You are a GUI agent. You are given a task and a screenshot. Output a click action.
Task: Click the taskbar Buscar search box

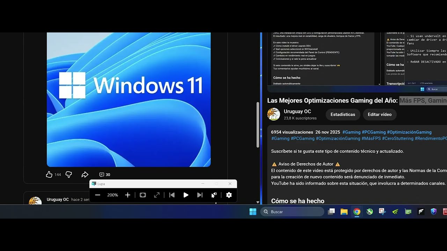[292, 212]
